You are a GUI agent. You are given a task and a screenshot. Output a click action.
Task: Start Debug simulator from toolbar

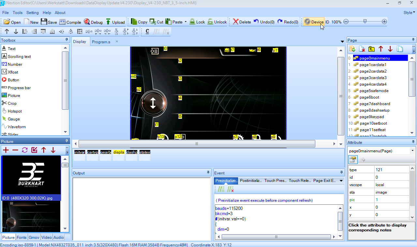(x=93, y=22)
